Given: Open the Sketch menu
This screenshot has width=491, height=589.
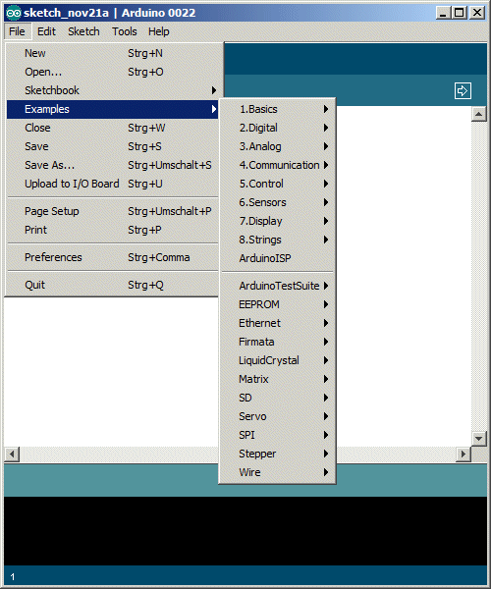Looking at the screenshot, I should point(83,31).
